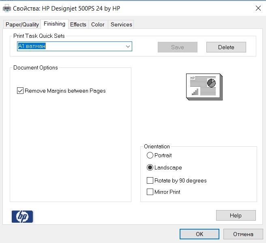266x243 pixels.
Task: Close the printer properties dialog
Action: (258, 8)
